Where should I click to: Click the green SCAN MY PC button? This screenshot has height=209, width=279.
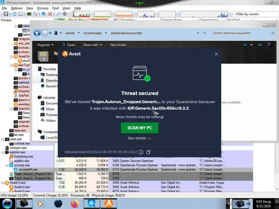coord(140,128)
